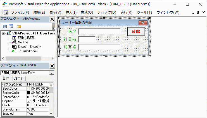Select the BackColor property name

(x=10, y=89)
